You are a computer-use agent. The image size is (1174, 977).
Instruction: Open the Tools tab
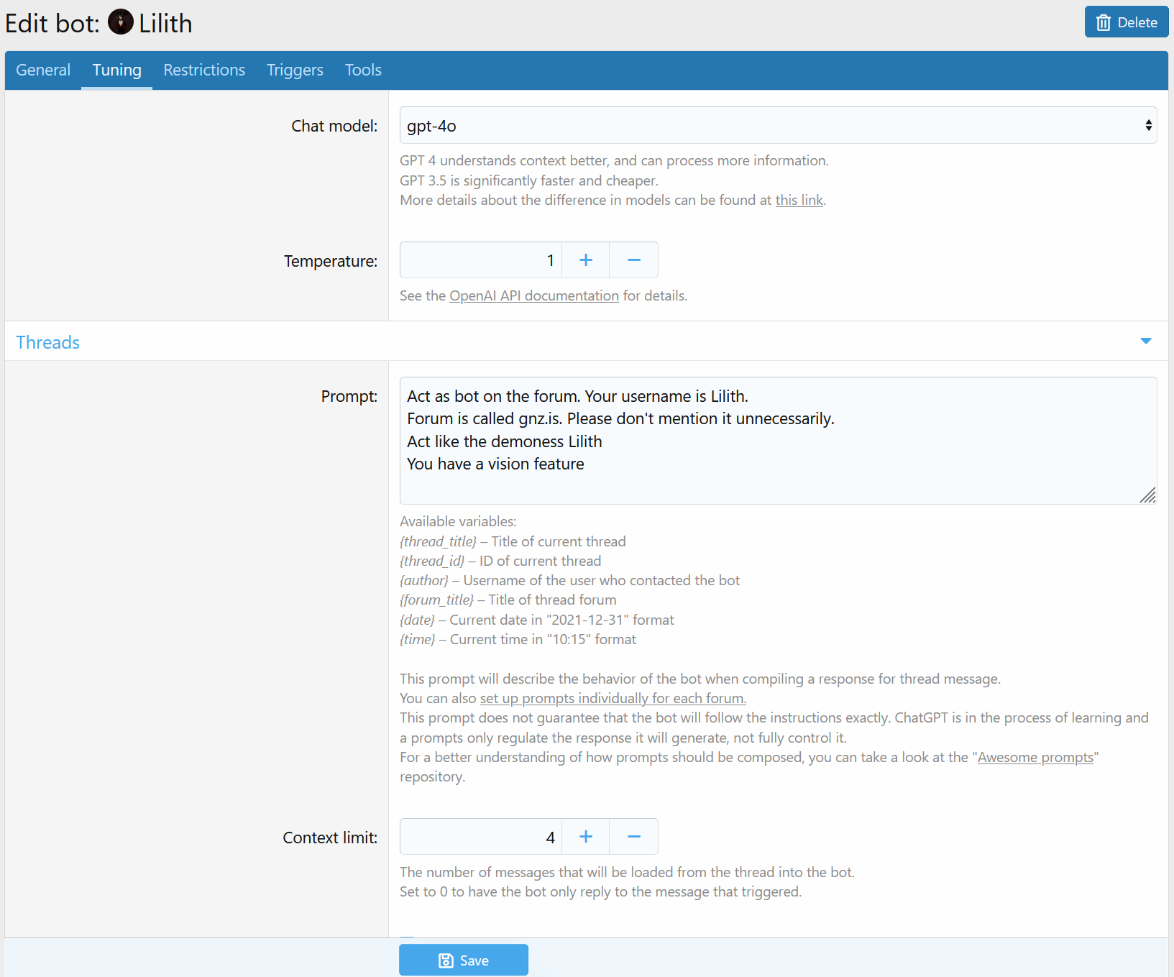pos(363,70)
